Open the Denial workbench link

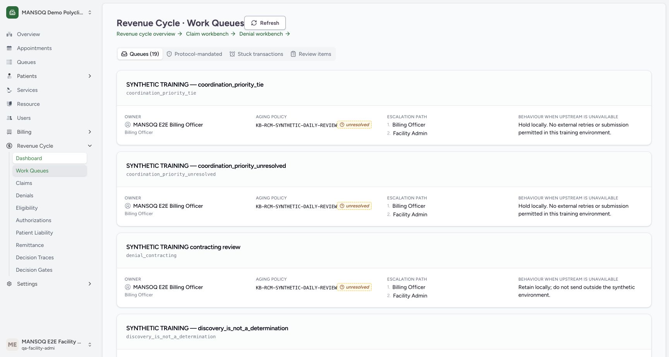[264, 34]
